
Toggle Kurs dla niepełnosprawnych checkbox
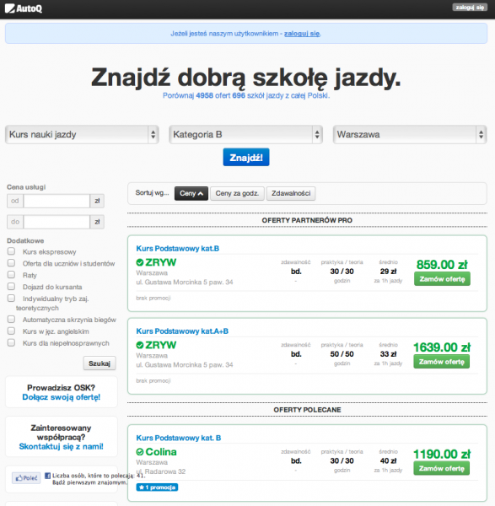click(x=11, y=342)
